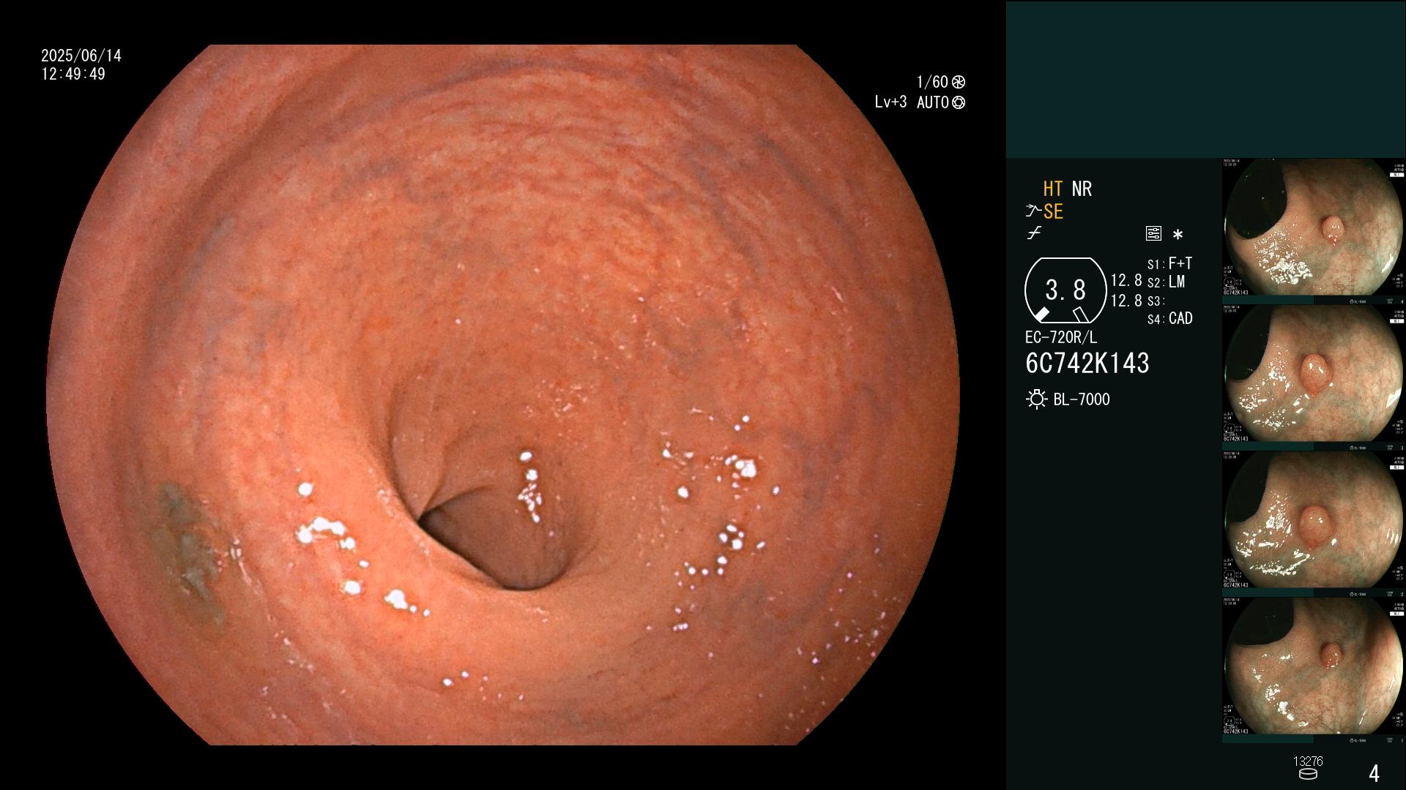Click the structure enhancement curve icon beside SE
The image size is (1406, 790).
1033,211
